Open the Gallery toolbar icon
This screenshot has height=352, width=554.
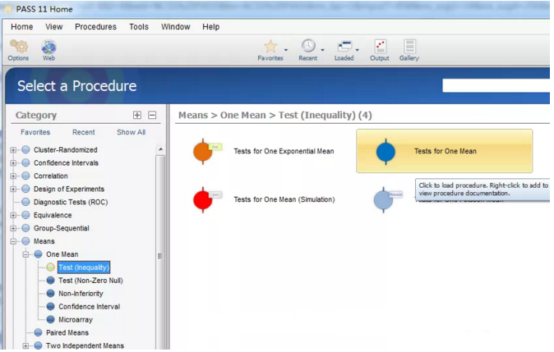pyautogui.click(x=409, y=47)
